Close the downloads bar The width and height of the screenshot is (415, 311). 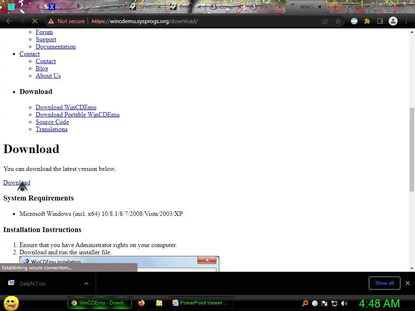(408, 283)
